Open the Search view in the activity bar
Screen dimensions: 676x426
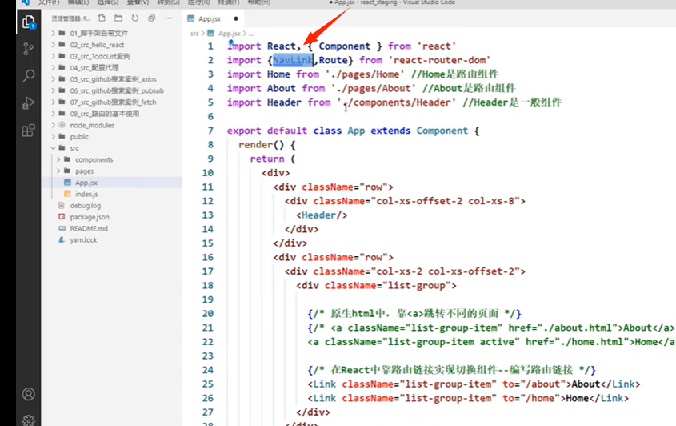(x=29, y=76)
